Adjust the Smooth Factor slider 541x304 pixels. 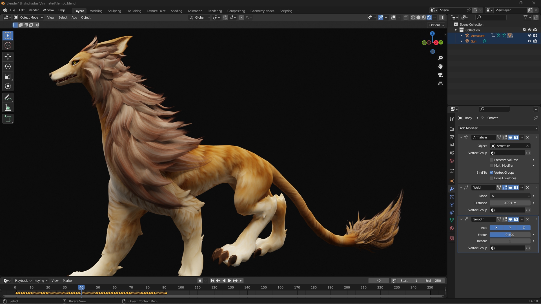point(510,235)
